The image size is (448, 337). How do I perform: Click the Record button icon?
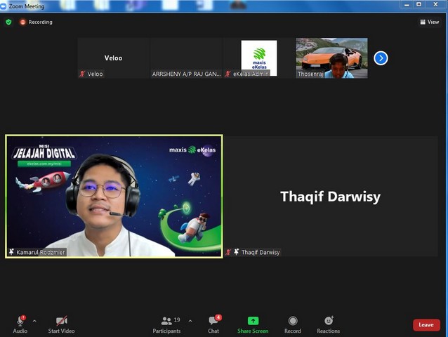[x=293, y=321]
